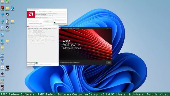Close the AMD Software Adrenalin Edition window
The width and height of the screenshot is (170, 96).
[x=111, y=28]
